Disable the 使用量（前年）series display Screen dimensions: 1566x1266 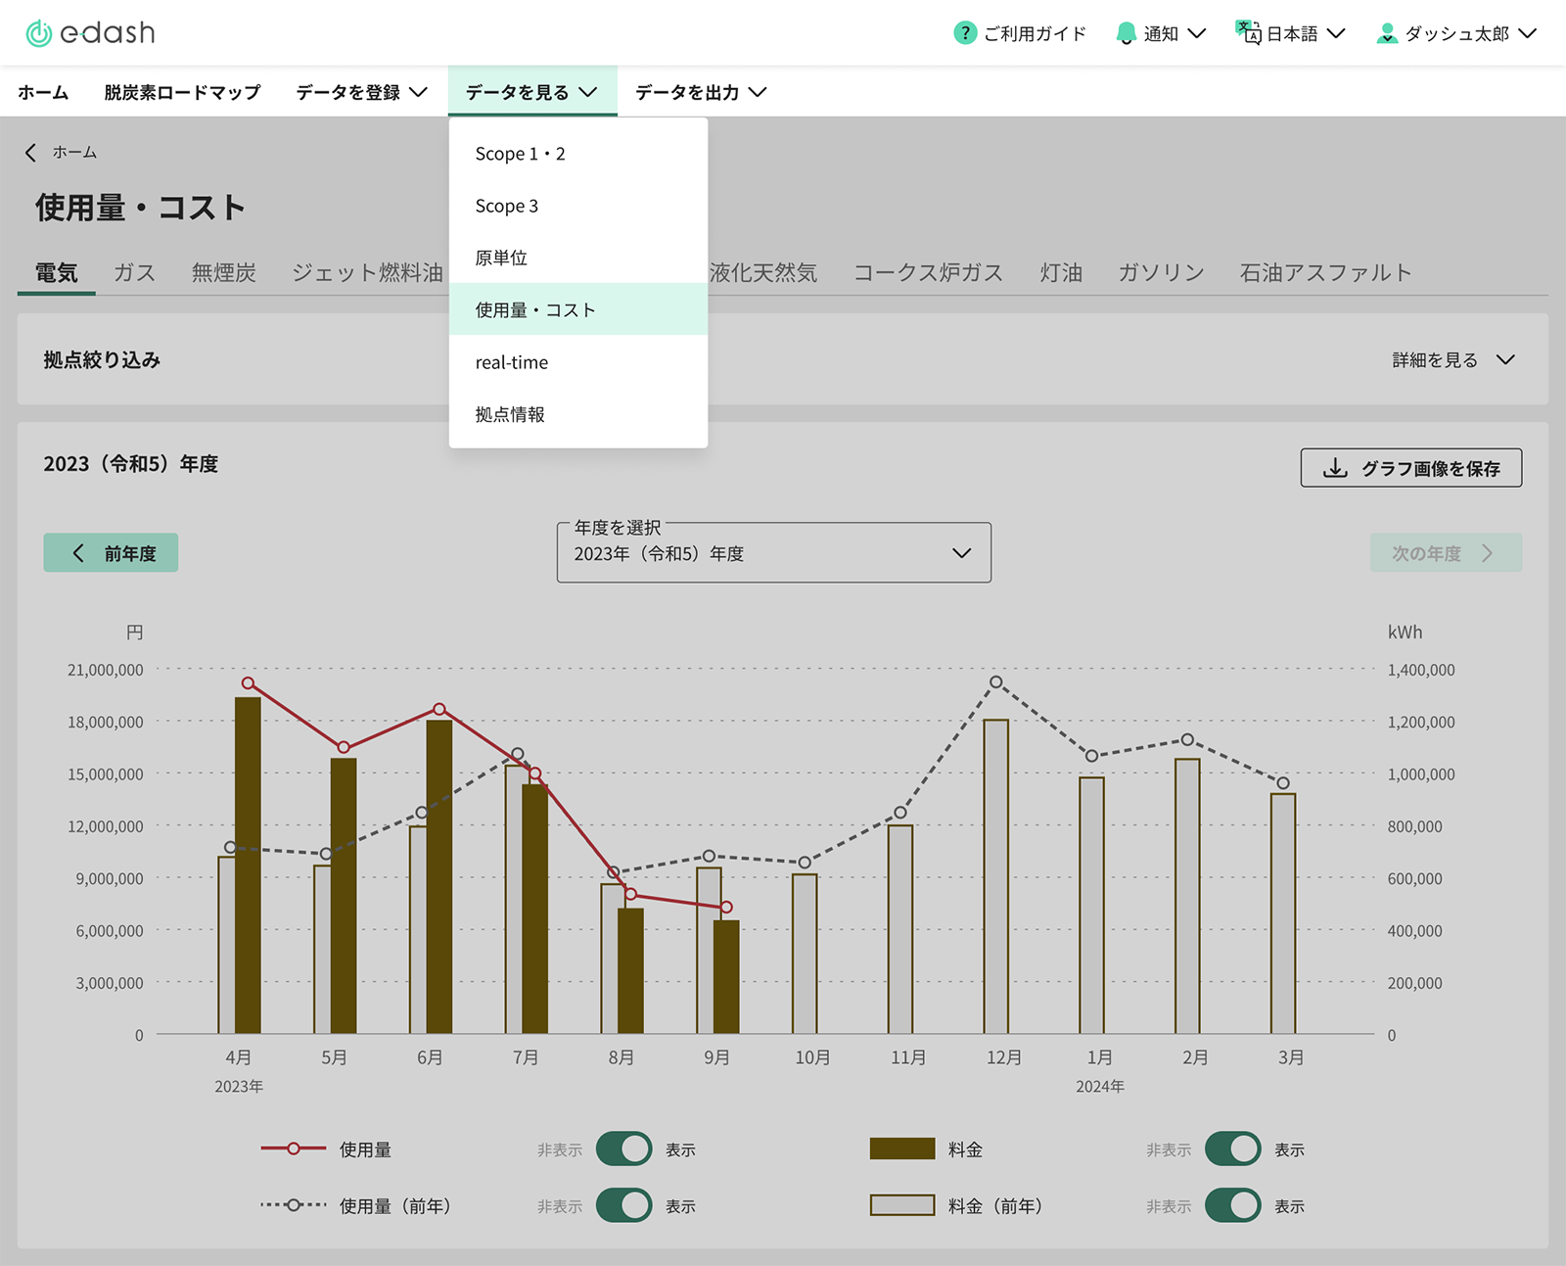pyautogui.click(x=623, y=1205)
